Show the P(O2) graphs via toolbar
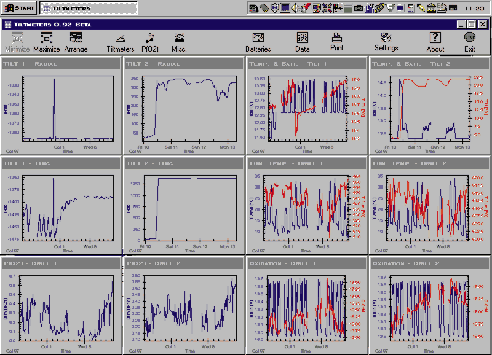This screenshot has width=492, height=355. [149, 42]
